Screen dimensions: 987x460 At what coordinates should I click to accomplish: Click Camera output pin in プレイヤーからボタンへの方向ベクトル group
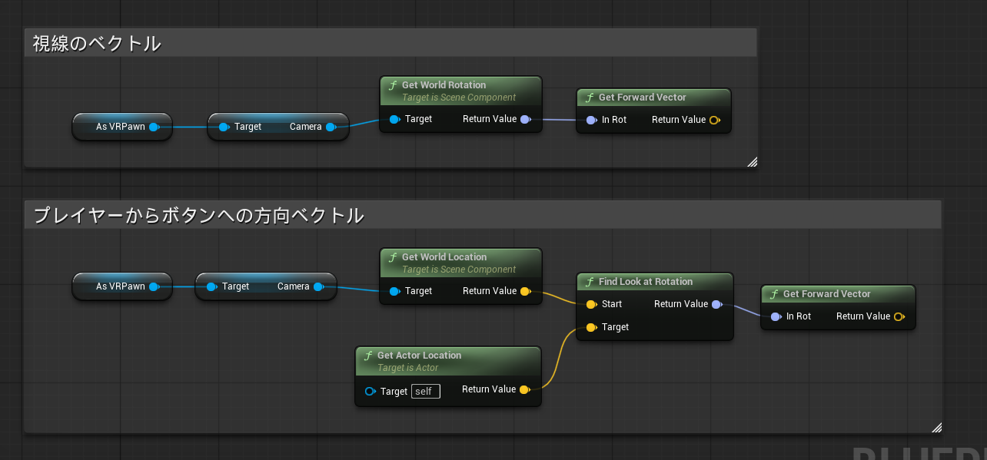(318, 286)
